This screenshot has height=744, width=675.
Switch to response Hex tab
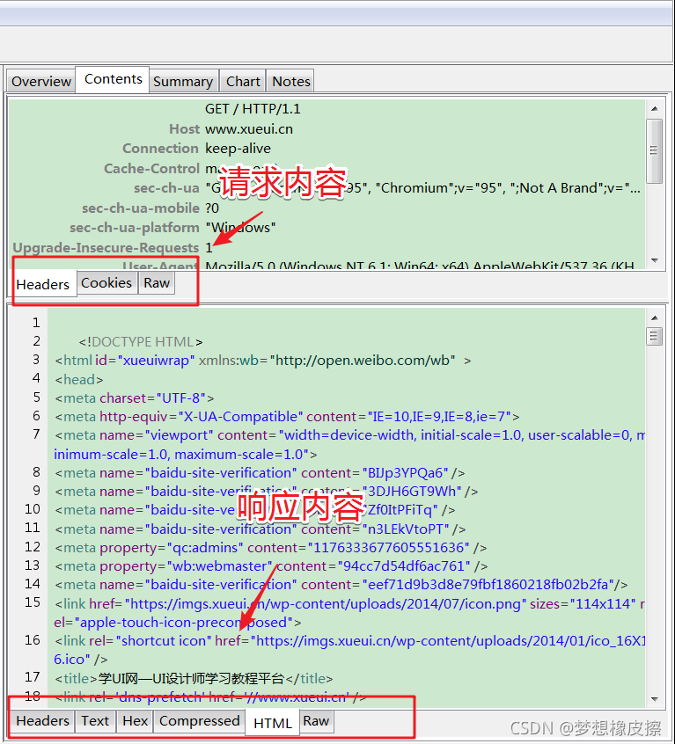point(136,721)
